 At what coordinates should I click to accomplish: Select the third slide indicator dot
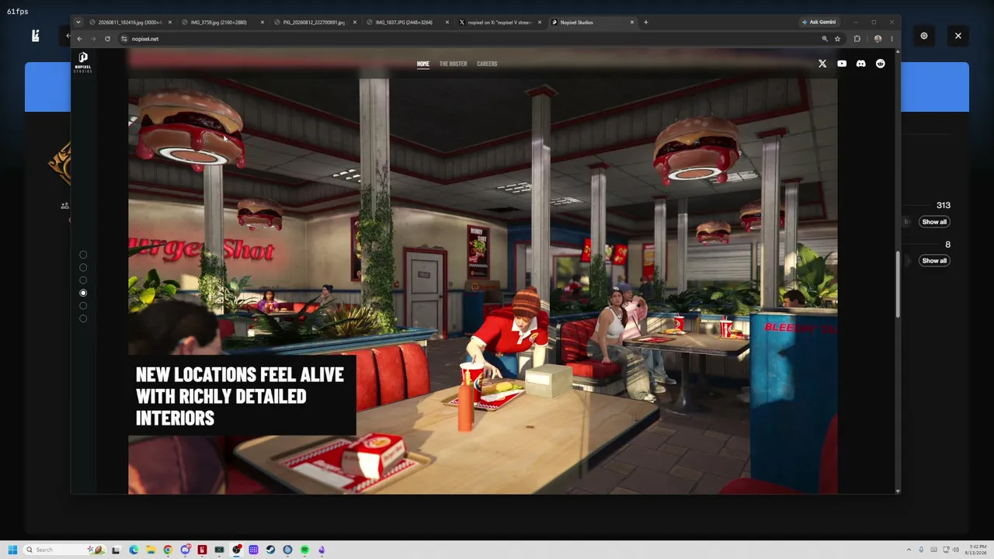83,280
